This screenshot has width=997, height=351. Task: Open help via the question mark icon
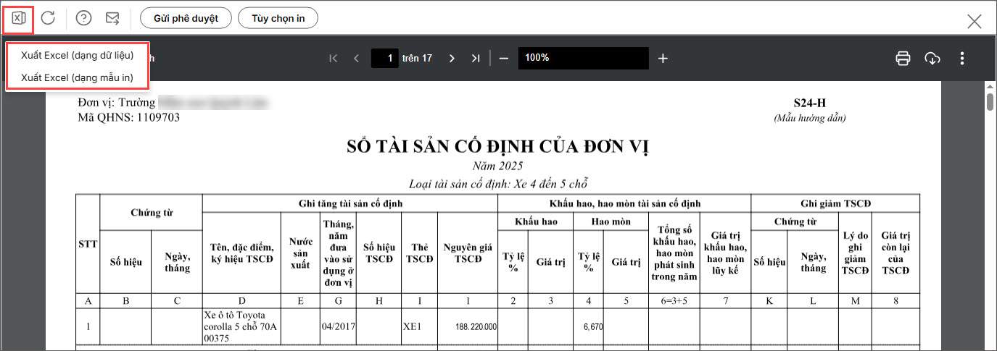pos(84,18)
